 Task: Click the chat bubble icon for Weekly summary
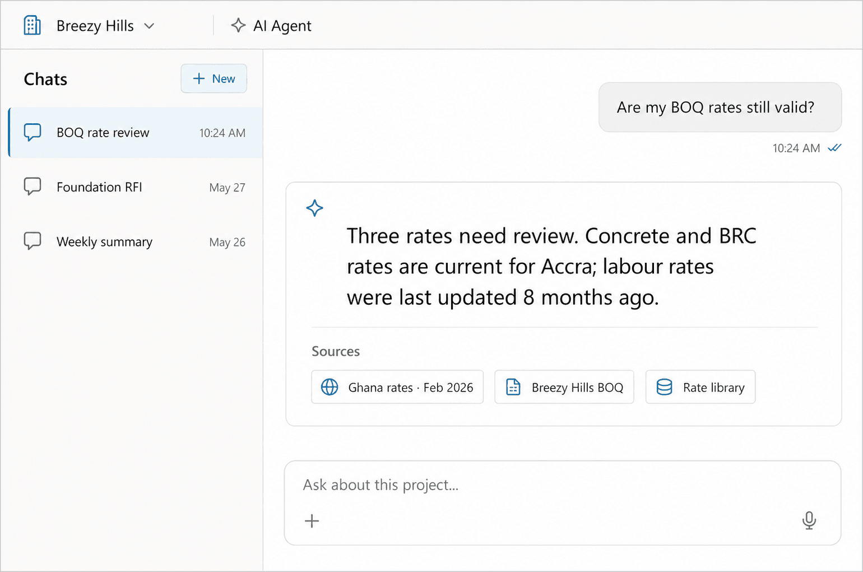point(33,241)
